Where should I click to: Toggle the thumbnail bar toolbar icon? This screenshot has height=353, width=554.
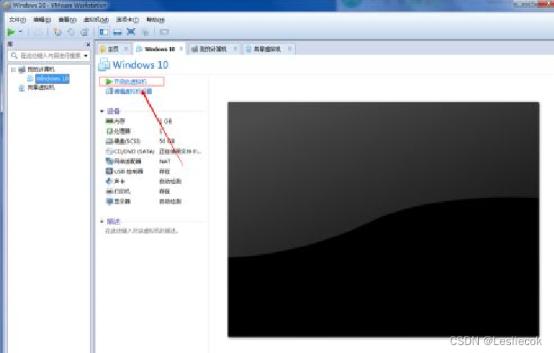pos(117,32)
